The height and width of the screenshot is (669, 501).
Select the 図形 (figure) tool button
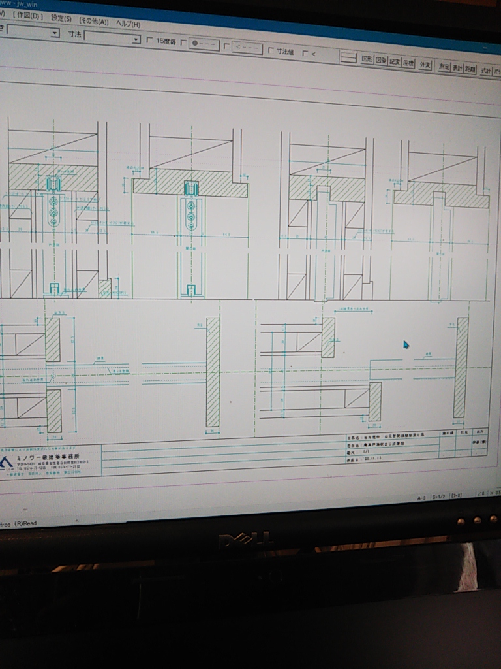[x=367, y=59]
